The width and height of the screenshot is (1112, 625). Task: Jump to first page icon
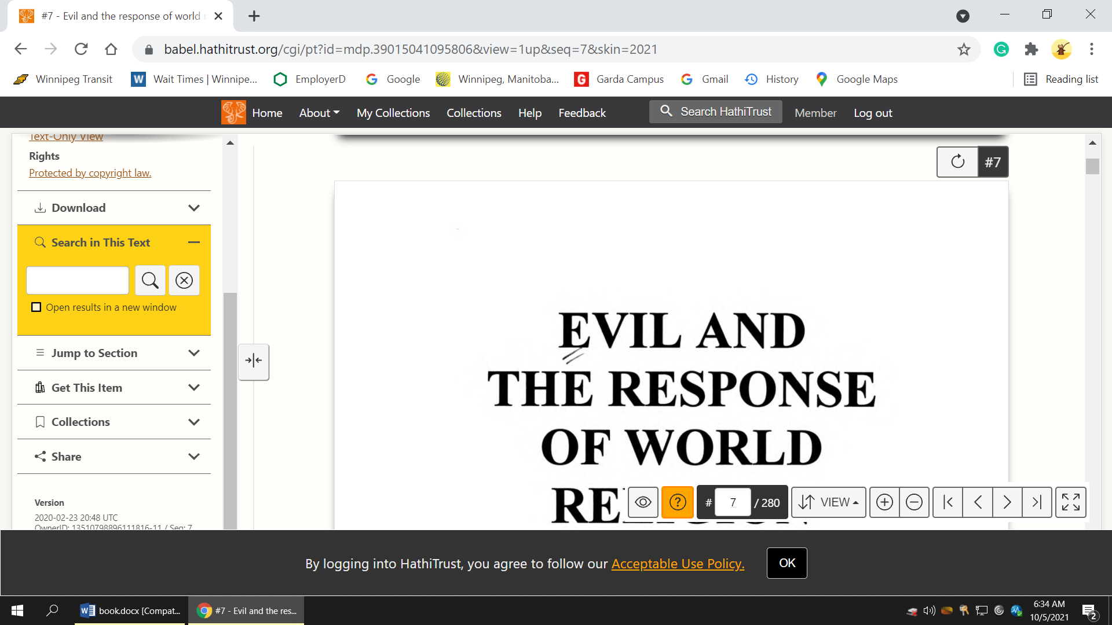[948, 502]
